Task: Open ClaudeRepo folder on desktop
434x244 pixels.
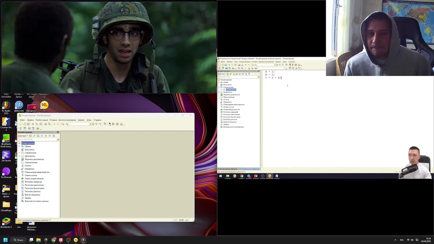Action: click(x=6, y=206)
